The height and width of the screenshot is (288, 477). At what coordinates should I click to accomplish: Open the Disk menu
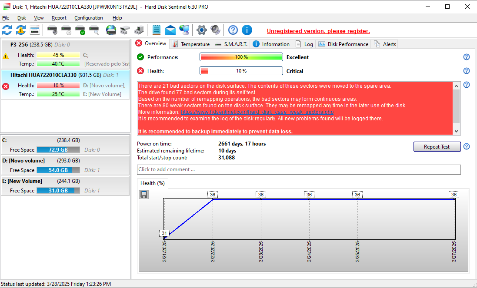pyautogui.click(x=22, y=18)
